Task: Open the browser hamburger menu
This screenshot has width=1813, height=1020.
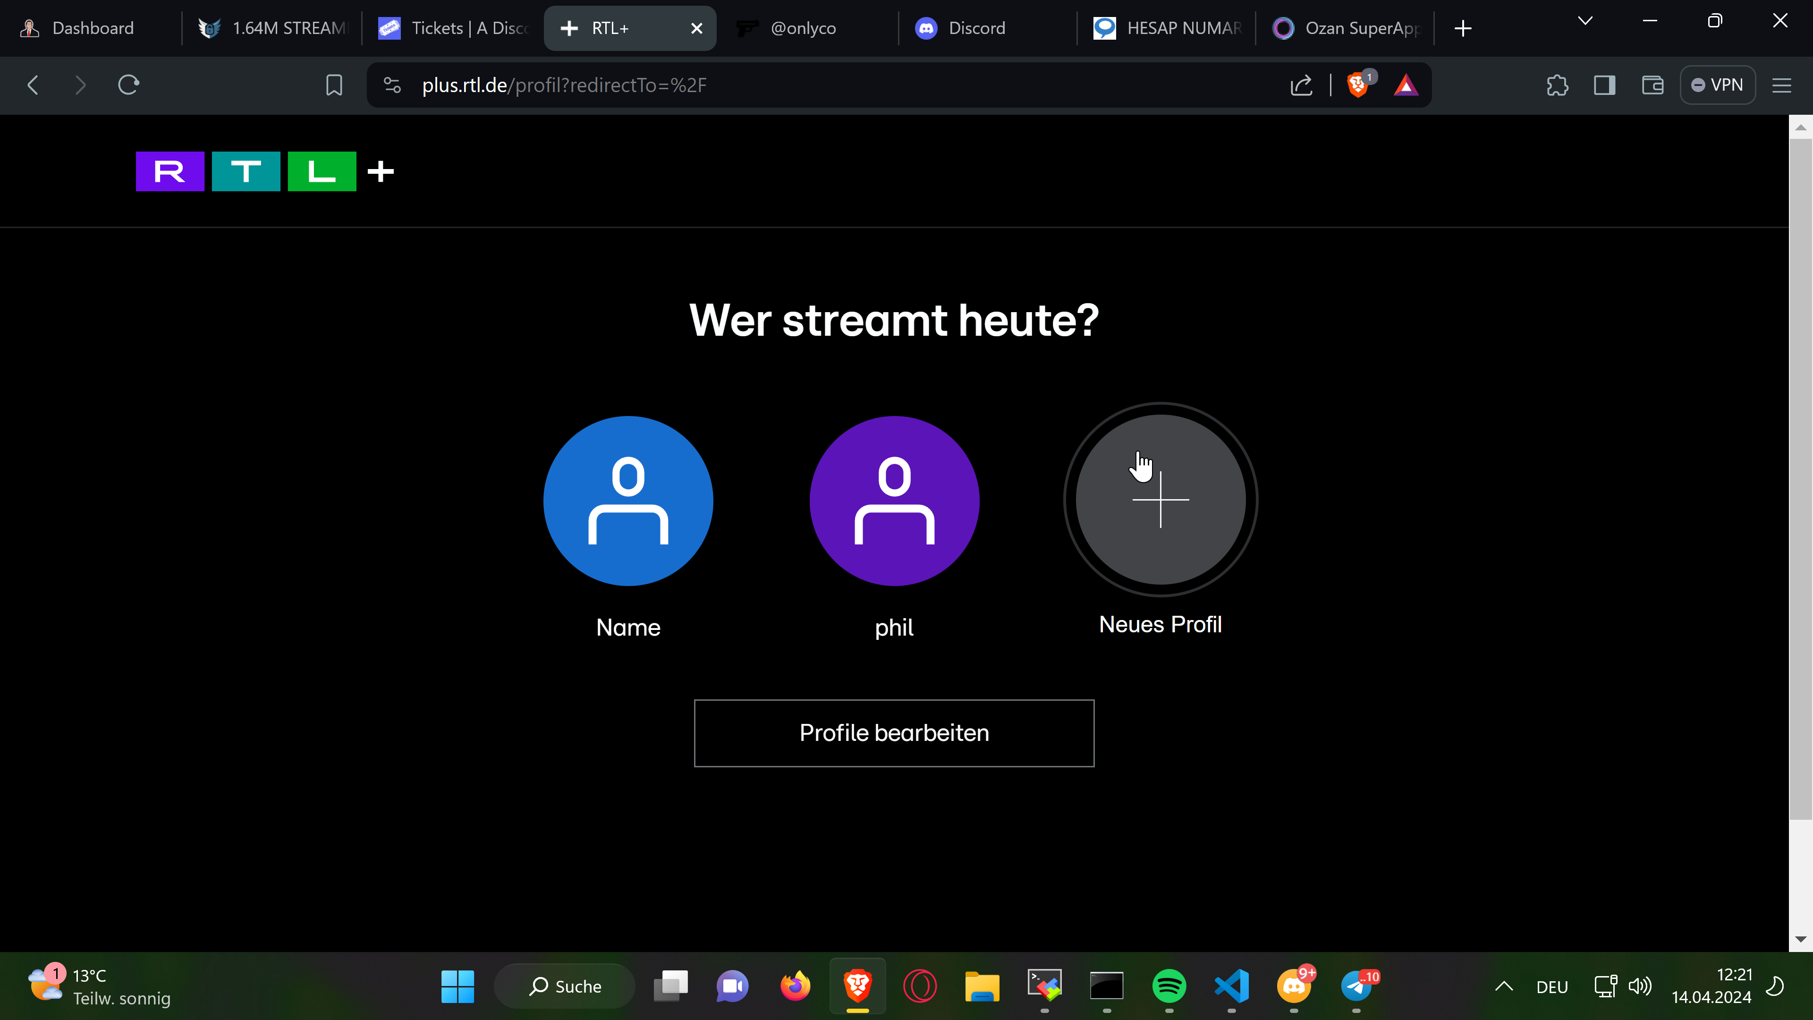Action: (1781, 85)
